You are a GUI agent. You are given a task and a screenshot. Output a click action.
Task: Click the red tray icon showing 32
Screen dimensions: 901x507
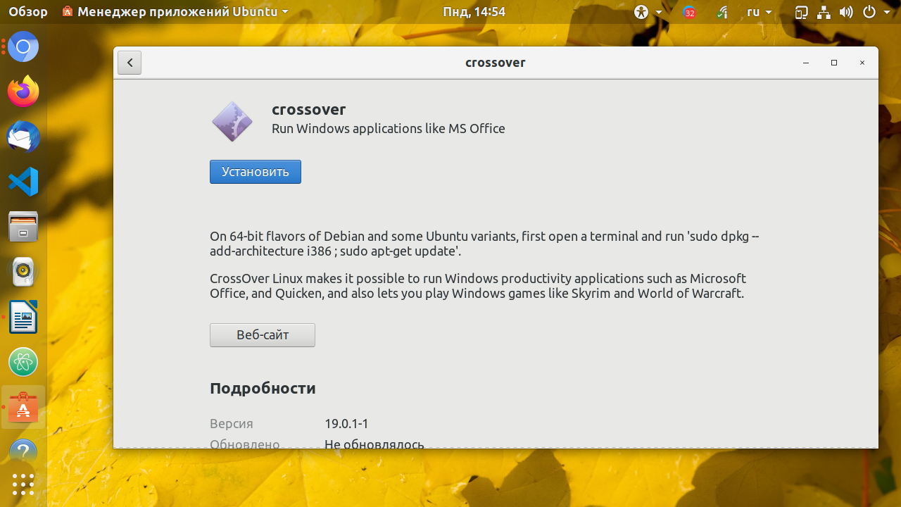pos(690,12)
